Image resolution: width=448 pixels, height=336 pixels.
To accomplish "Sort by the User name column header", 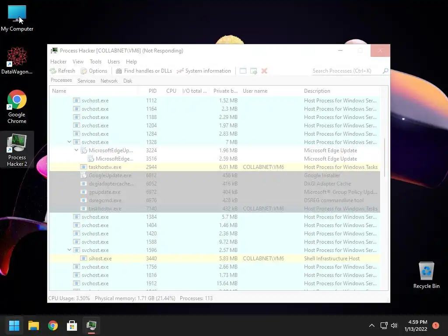I will coord(271,91).
